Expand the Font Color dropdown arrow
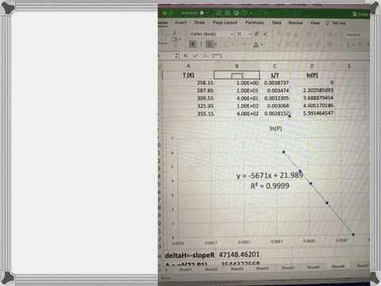The height and width of the screenshot is (286, 381). [262, 44]
